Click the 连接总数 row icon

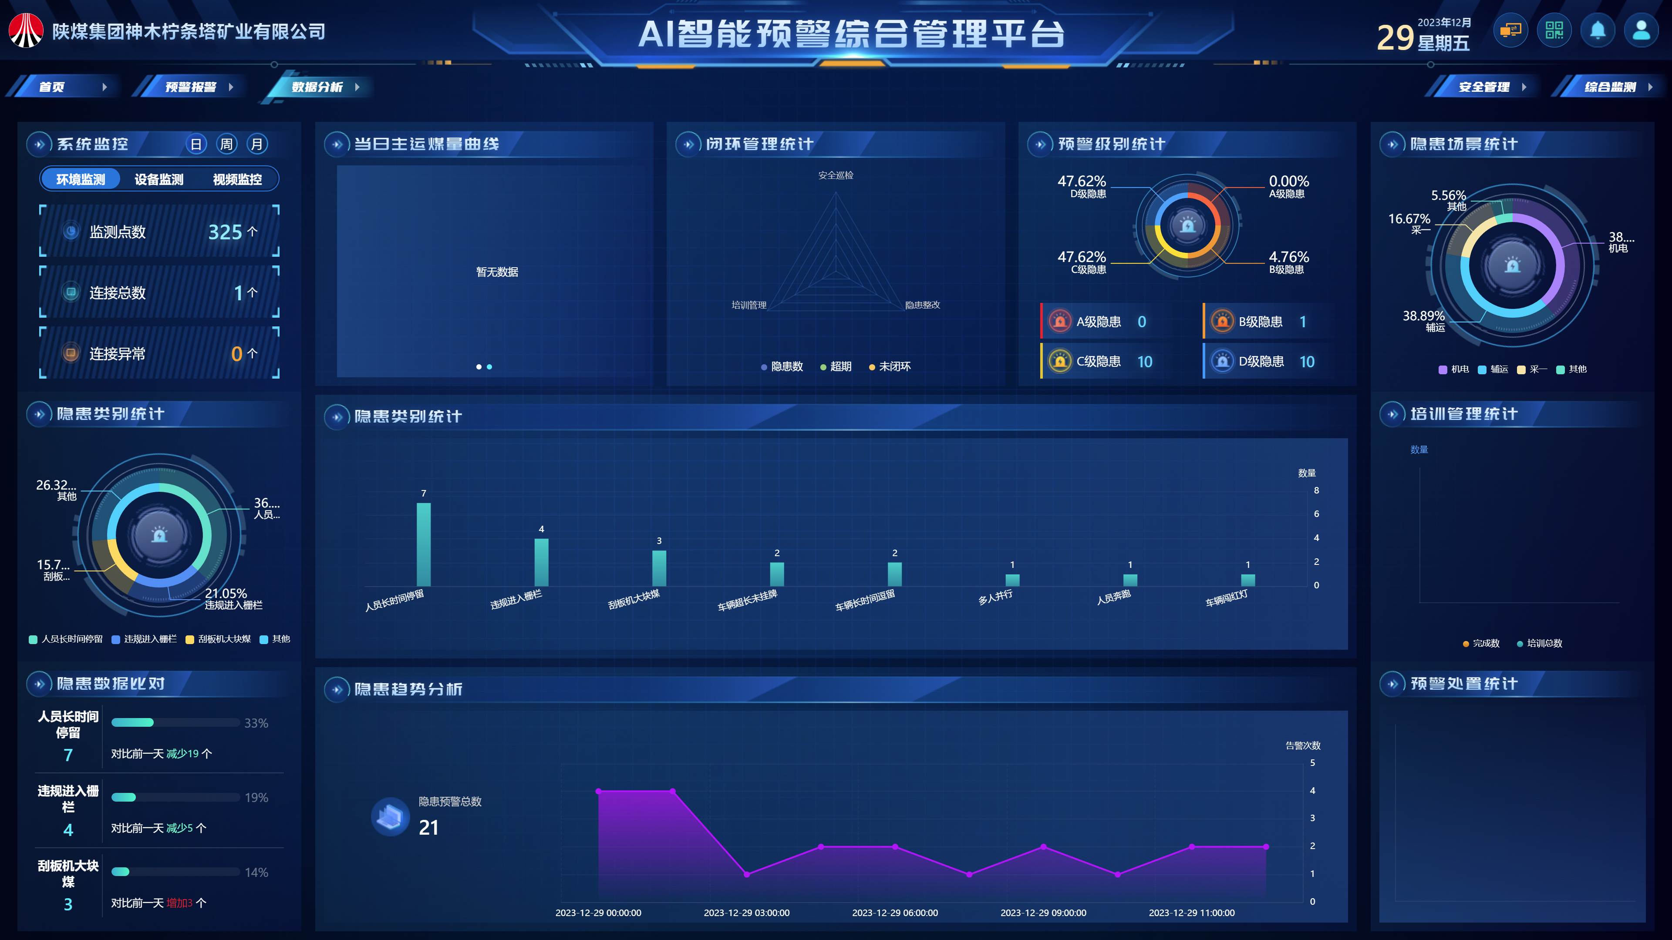click(71, 292)
